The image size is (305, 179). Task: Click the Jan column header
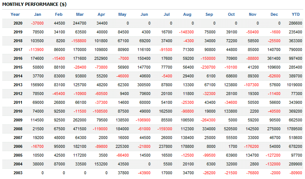tap(37, 14)
